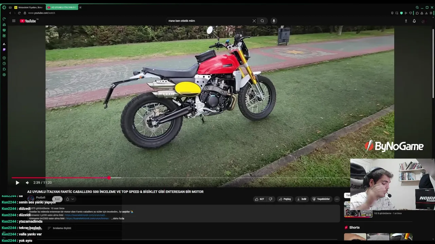
Task: Like the video with 627 likes
Action: click(259, 199)
